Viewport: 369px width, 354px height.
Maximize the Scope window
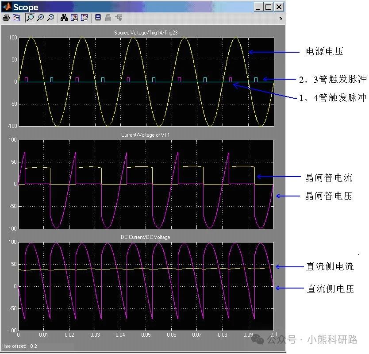(268, 7)
